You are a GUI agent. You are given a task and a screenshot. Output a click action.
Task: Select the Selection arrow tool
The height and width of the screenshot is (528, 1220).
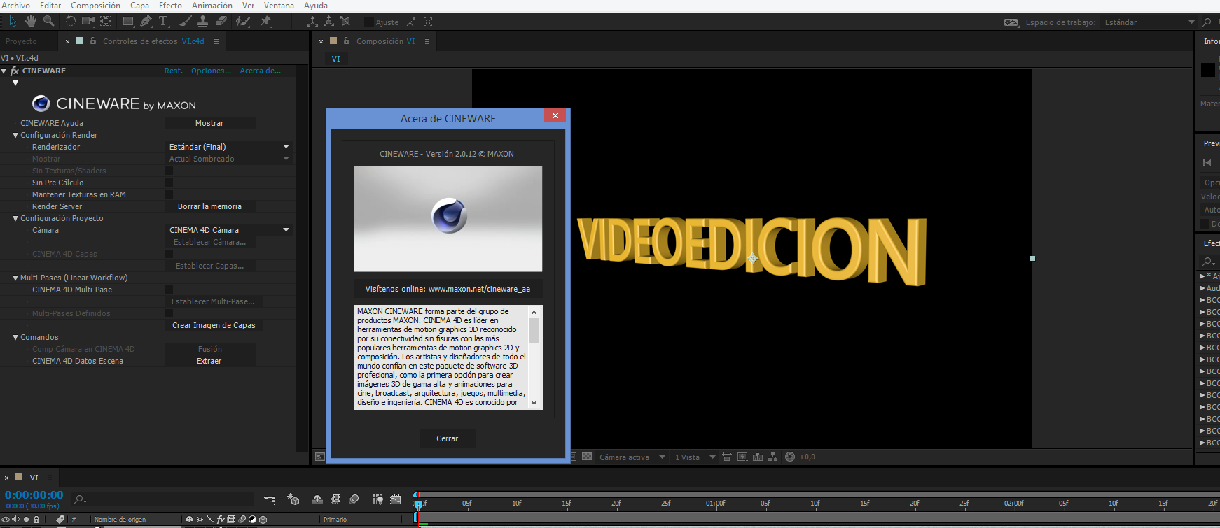(13, 22)
